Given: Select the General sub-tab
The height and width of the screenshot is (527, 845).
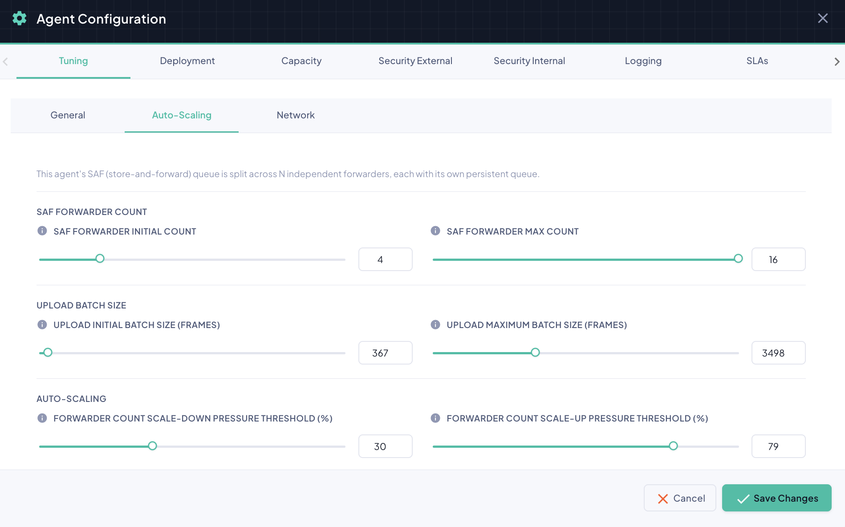Looking at the screenshot, I should (x=68, y=115).
